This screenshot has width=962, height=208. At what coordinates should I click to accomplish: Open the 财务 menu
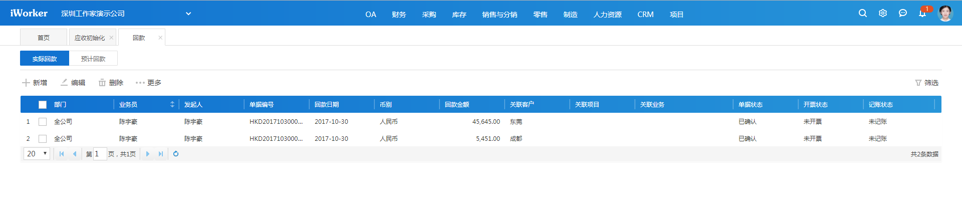pos(399,15)
